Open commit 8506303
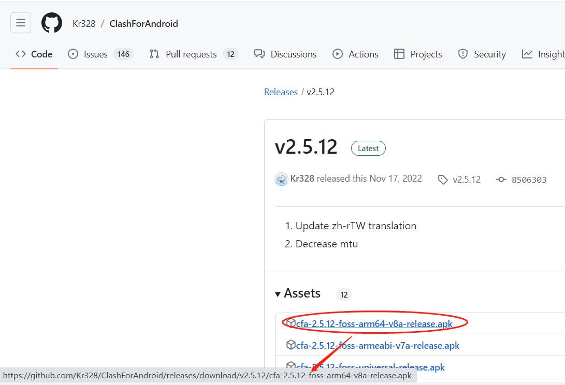The height and width of the screenshot is (385, 565). tap(521, 180)
